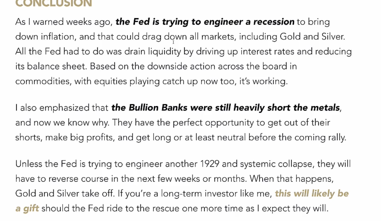Viewport: 381px width, 221px height.
Task: Click bold phrase "the Fed is trying to engineer a recession"
Action: pos(205,22)
